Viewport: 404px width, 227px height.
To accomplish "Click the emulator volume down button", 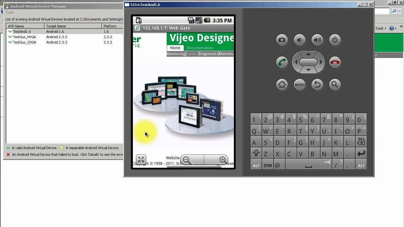I will 300,40.
